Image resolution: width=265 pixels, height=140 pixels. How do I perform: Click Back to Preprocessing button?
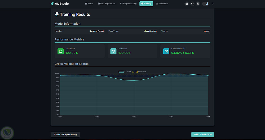click(65, 135)
